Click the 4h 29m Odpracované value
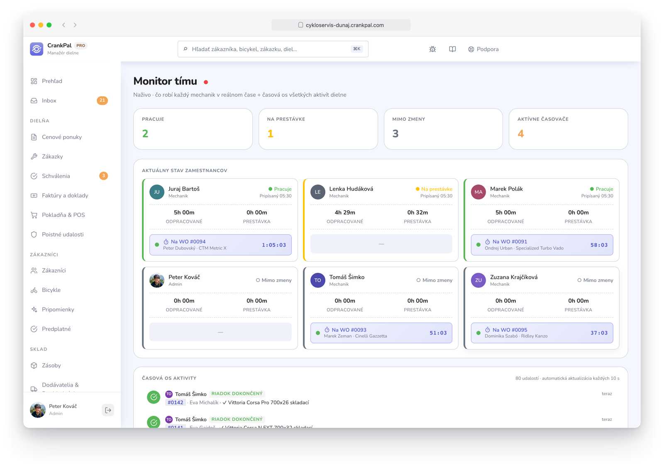Image resolution: width=664 pixels, height=469 pixels. (345, 212)
